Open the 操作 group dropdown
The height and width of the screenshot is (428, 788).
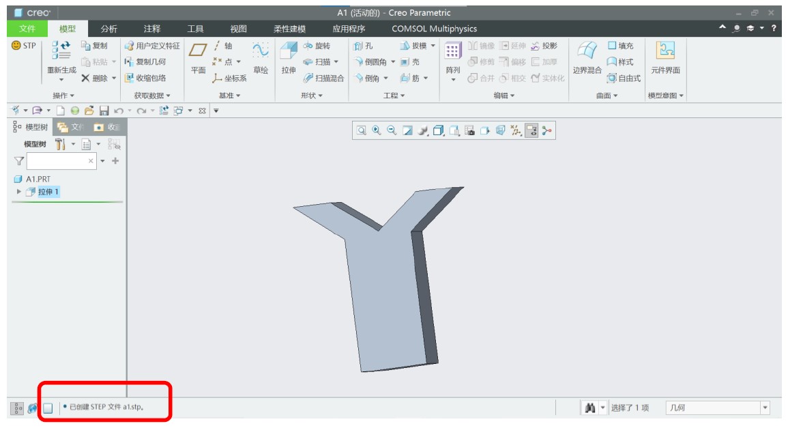[63, 96]
